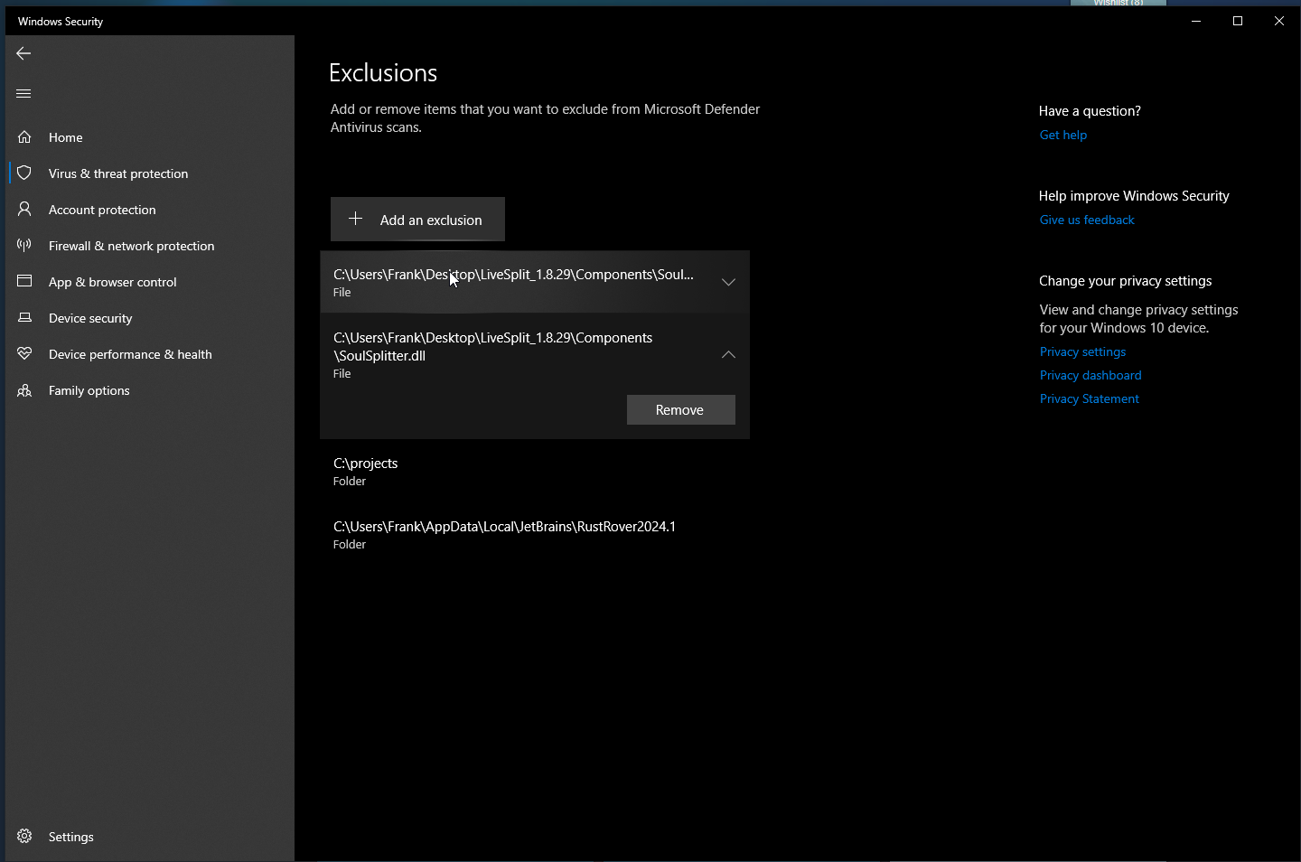This screenshot has width=1301, height=862.
Task: Click the App & browser control icon
Action: click(x=24, y=281)
